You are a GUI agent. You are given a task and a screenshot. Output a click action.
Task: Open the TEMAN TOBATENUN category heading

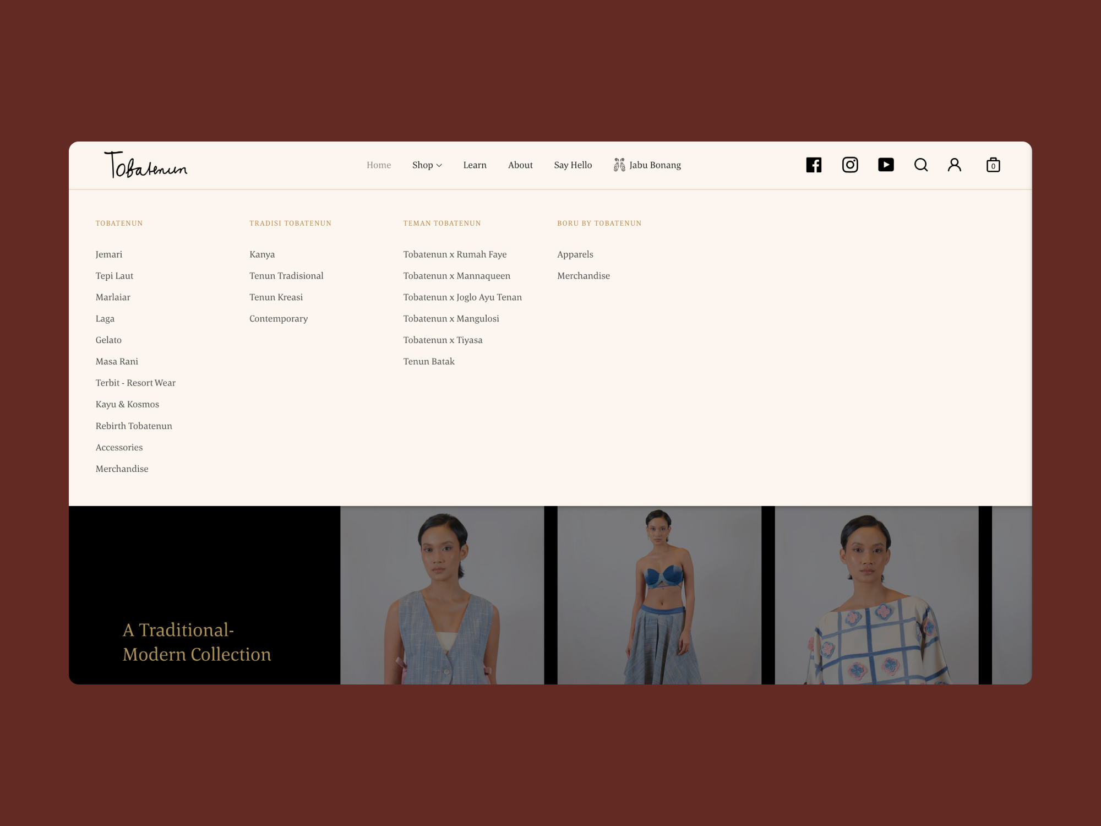(442, 223)
